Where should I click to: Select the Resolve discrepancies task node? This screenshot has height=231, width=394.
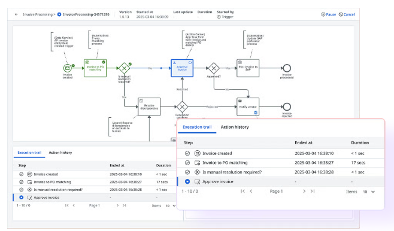click(x=149, y=107)
